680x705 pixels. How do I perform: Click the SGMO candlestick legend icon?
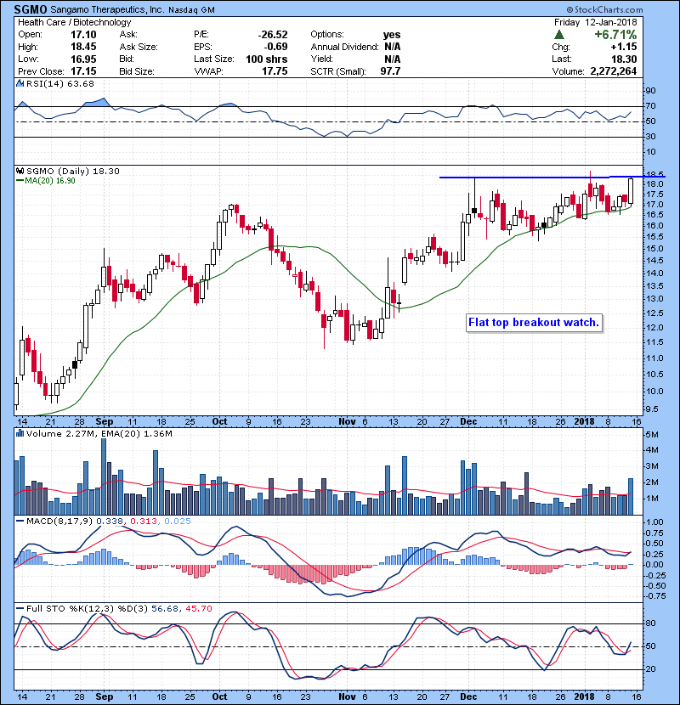pyautogui.click(x=20, y=171)
